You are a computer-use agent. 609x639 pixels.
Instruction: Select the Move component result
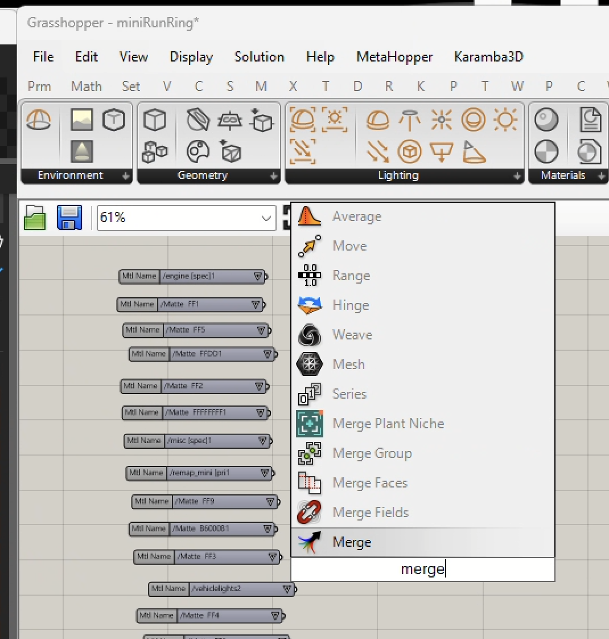(x=423, y=246)
